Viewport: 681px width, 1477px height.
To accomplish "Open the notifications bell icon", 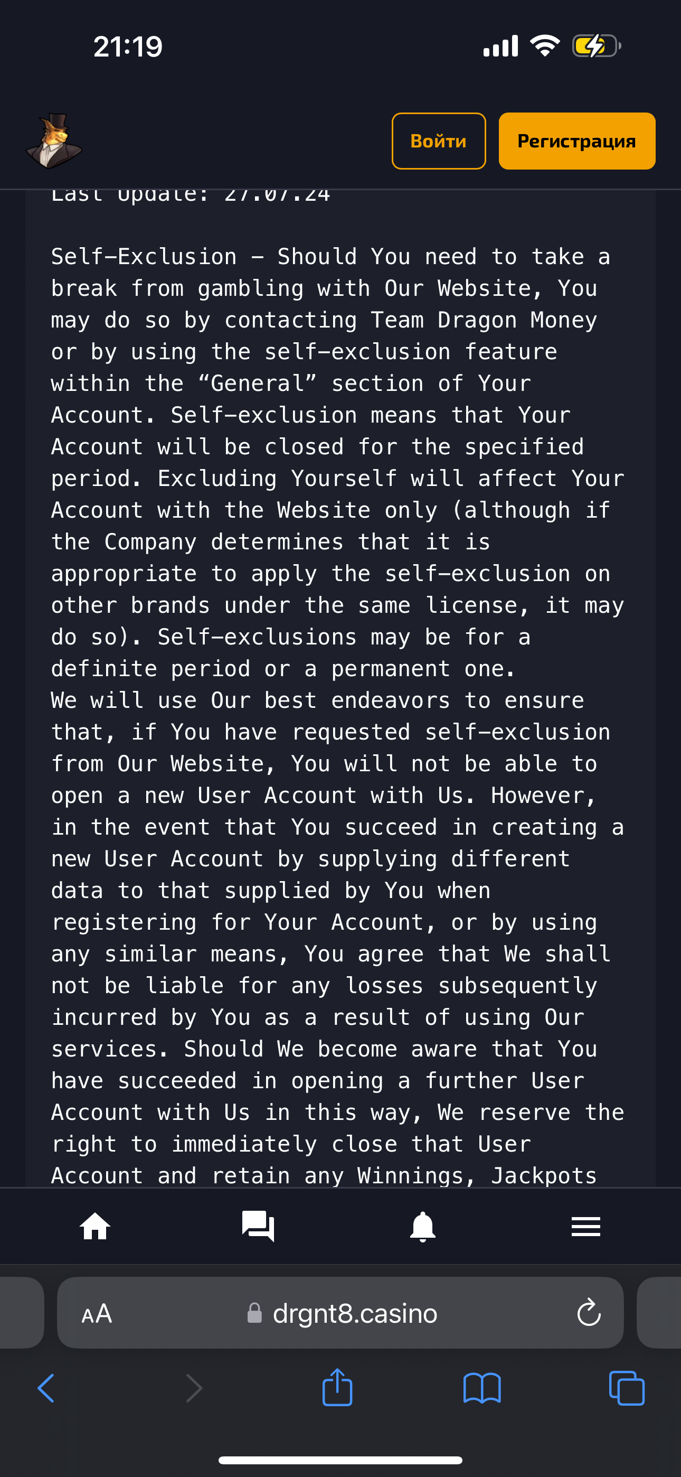I will [422, 1227].
